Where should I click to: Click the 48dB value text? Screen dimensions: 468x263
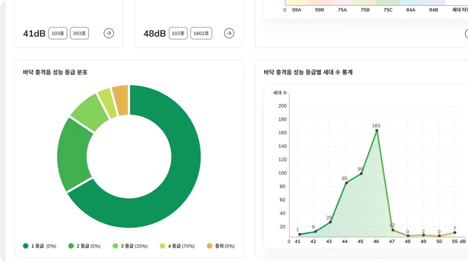click(155, 34)
